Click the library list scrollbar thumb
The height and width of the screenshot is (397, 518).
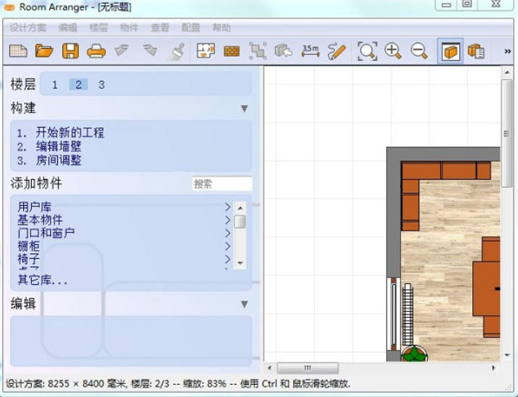pyautogui.click(x=240, y=222)
